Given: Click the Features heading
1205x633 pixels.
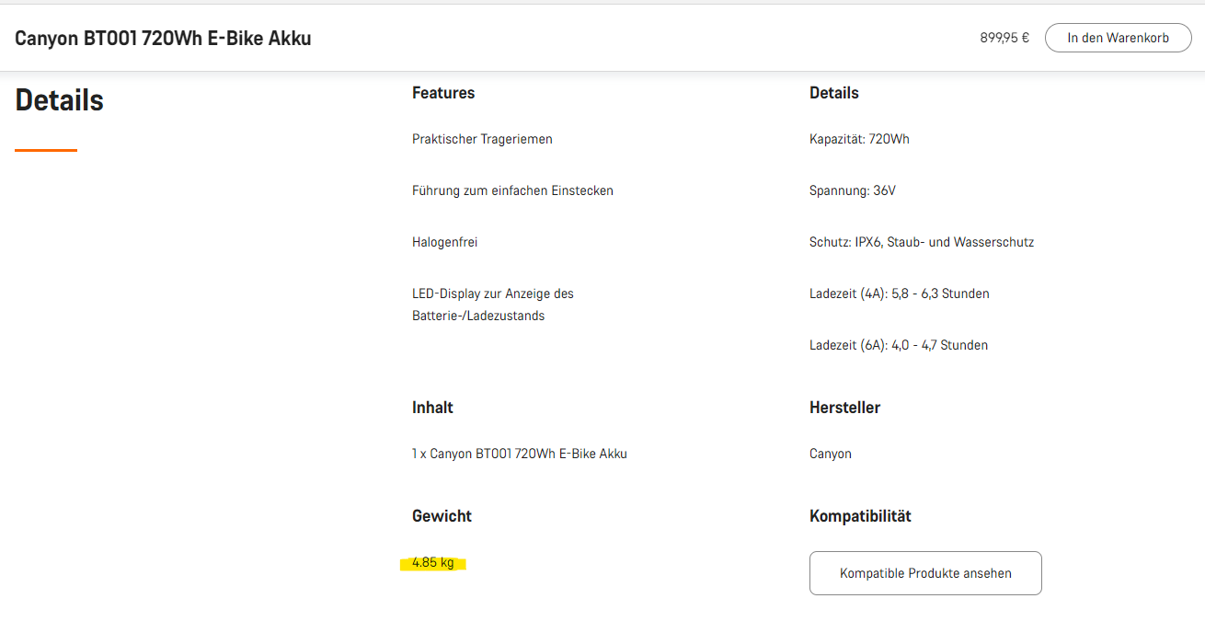Looking at the screenshot, I should point(443,93).
